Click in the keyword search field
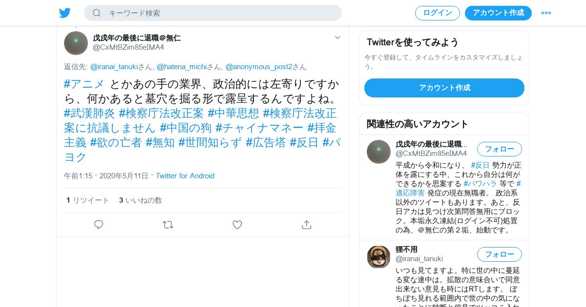This screenshot has width=586, height=307. point(213,13)
